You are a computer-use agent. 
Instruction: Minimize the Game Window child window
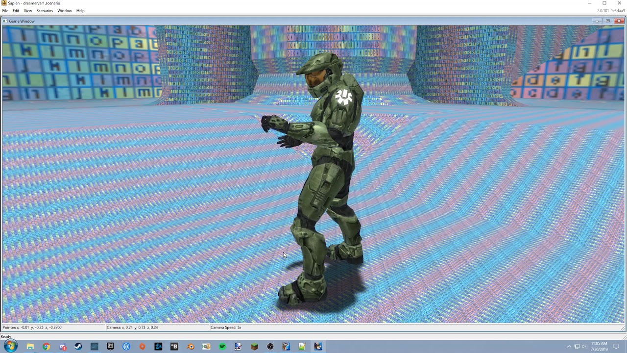(597, 21)
